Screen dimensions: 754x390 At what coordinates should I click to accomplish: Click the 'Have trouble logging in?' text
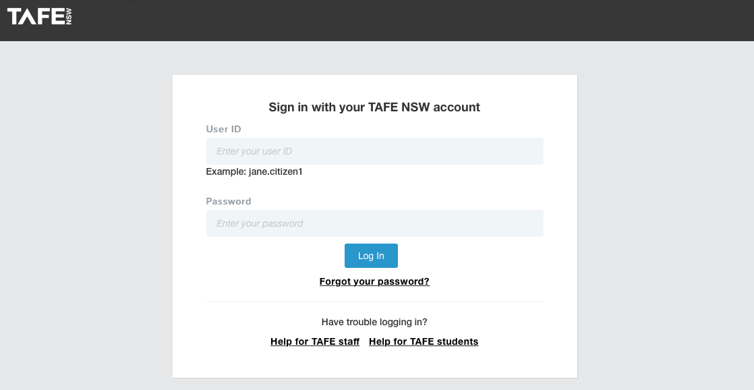pyautogui.click(x=374, y=322)
